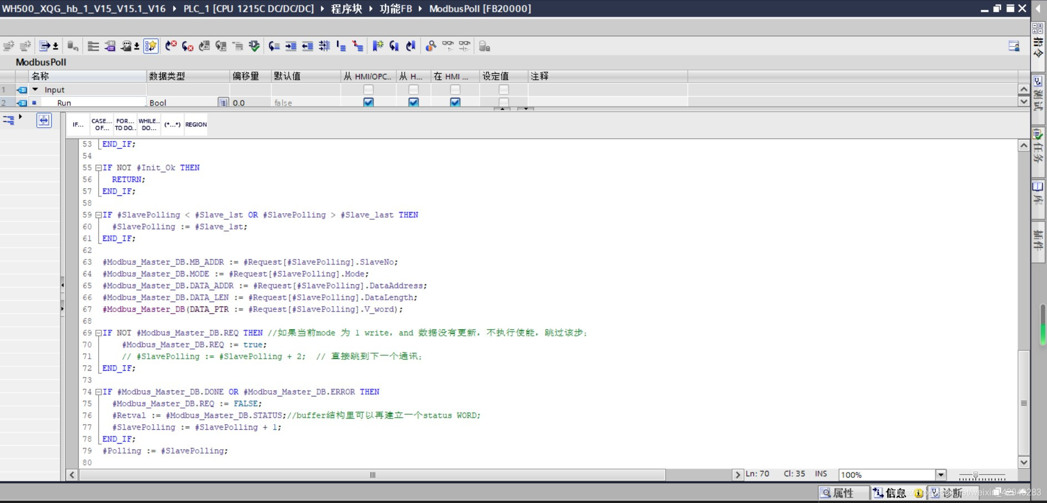The image size is (1047, 503).
Task: Tick 在 HMI checkbox in Input row
Action: coord(455,89)
